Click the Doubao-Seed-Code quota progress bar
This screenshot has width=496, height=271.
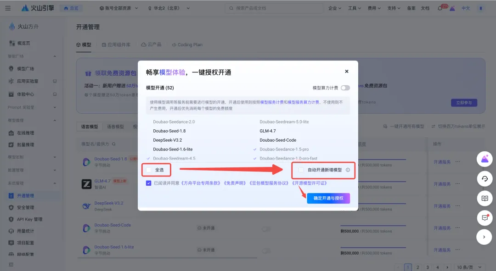pos(373,226)
